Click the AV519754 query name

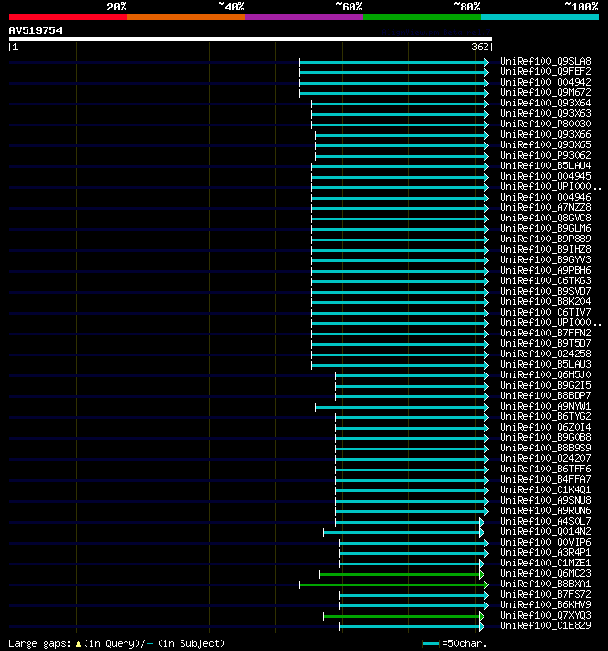tap(36, 30)
